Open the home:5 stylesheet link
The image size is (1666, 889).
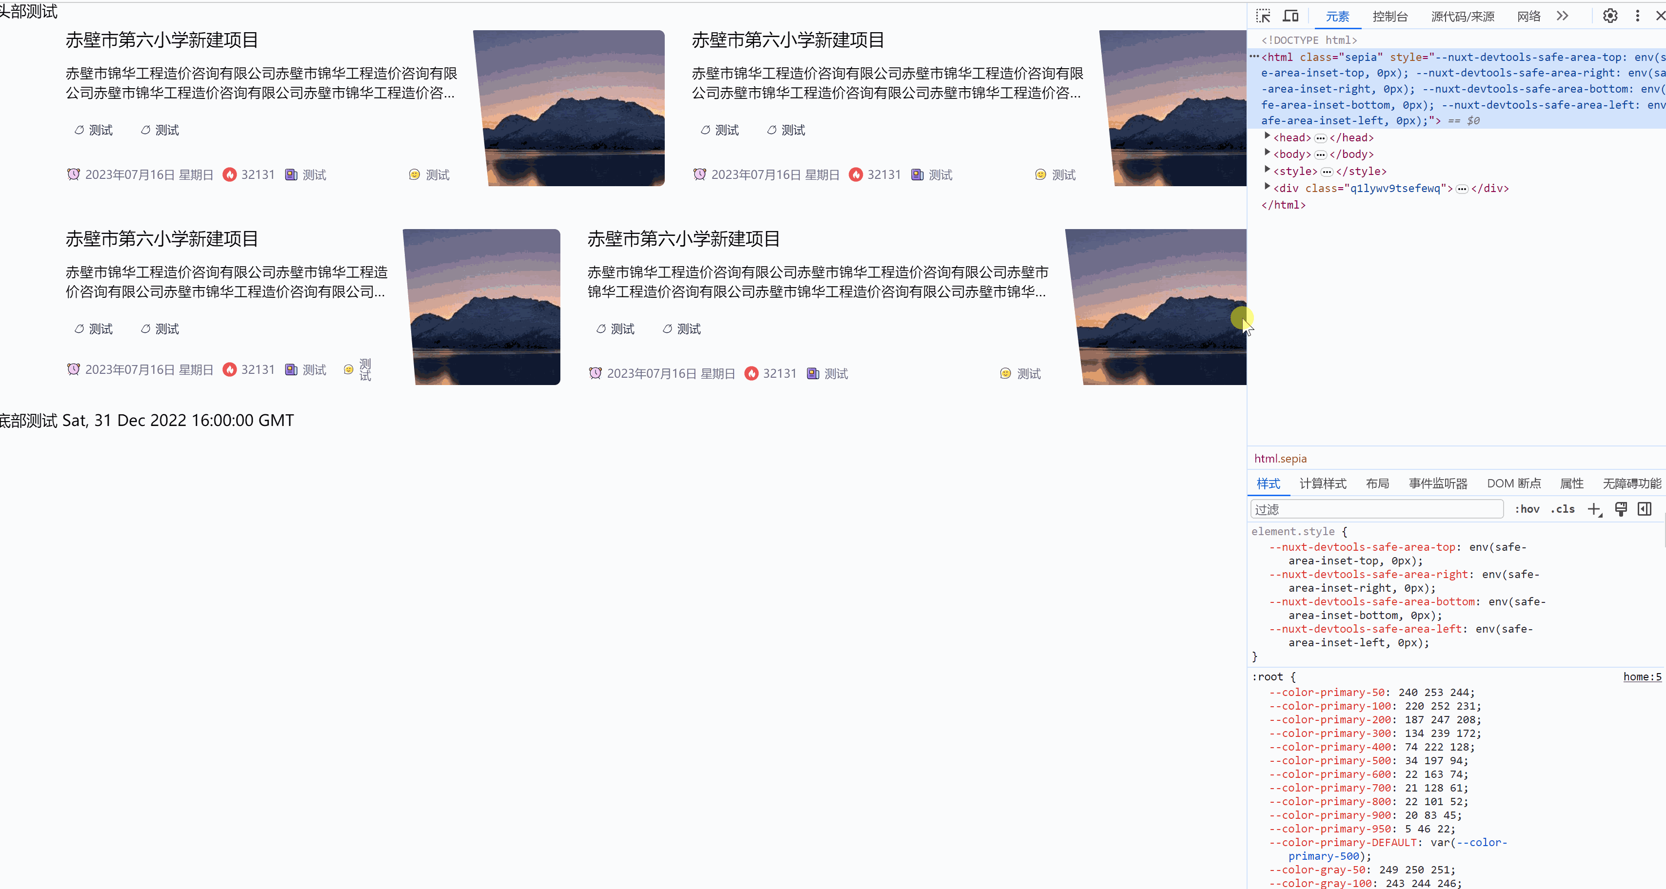click(1642, 676)
